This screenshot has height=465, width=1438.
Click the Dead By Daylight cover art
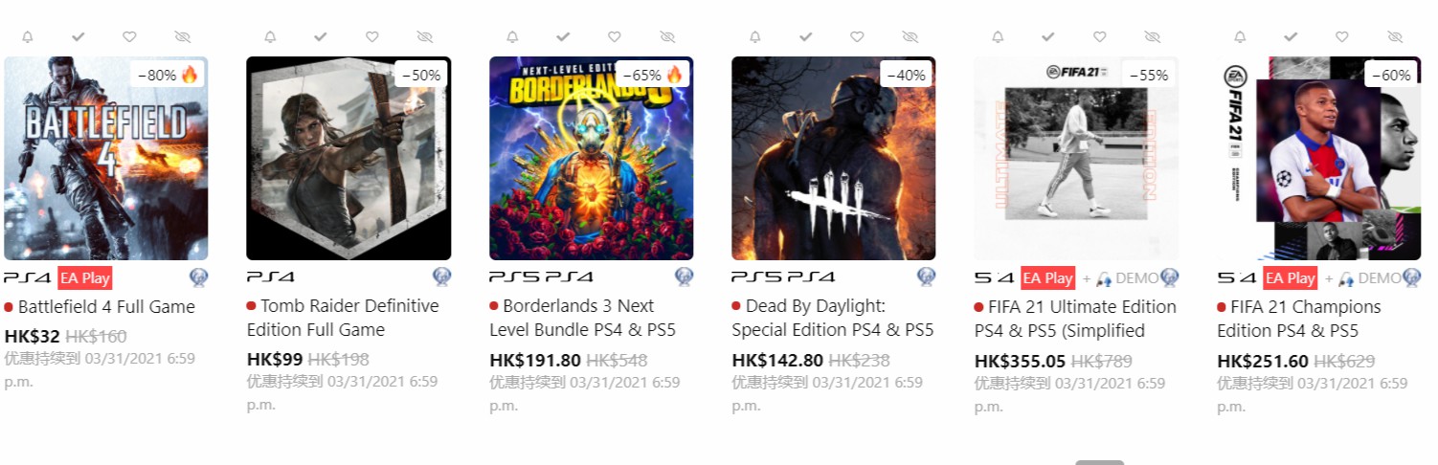tap(833, 159)
